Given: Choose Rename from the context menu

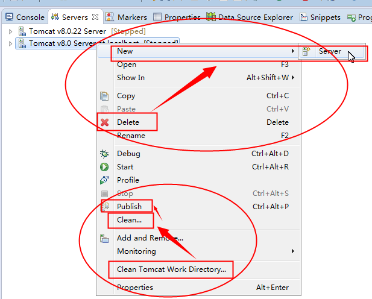Looking at the screenshot, I should pos(199,136).
